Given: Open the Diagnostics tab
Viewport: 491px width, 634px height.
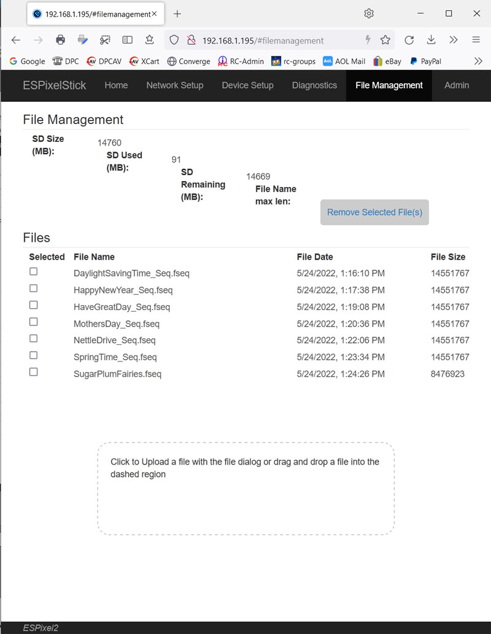Looking at the screenshot, I should tap(314, 85).
